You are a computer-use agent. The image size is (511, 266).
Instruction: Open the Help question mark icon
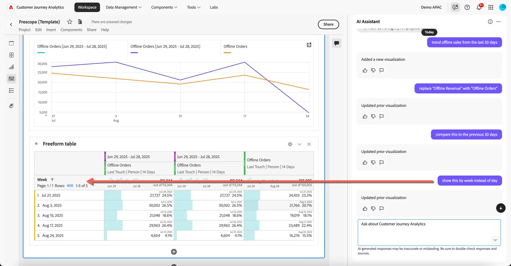tap(467, 7)
